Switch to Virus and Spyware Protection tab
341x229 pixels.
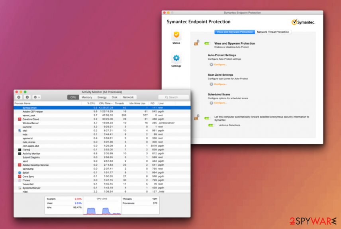click(x=235, y=32)
